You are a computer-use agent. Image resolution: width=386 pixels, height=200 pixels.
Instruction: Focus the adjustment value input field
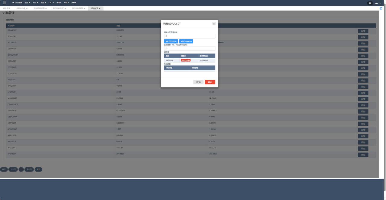[x=190, y=36]
